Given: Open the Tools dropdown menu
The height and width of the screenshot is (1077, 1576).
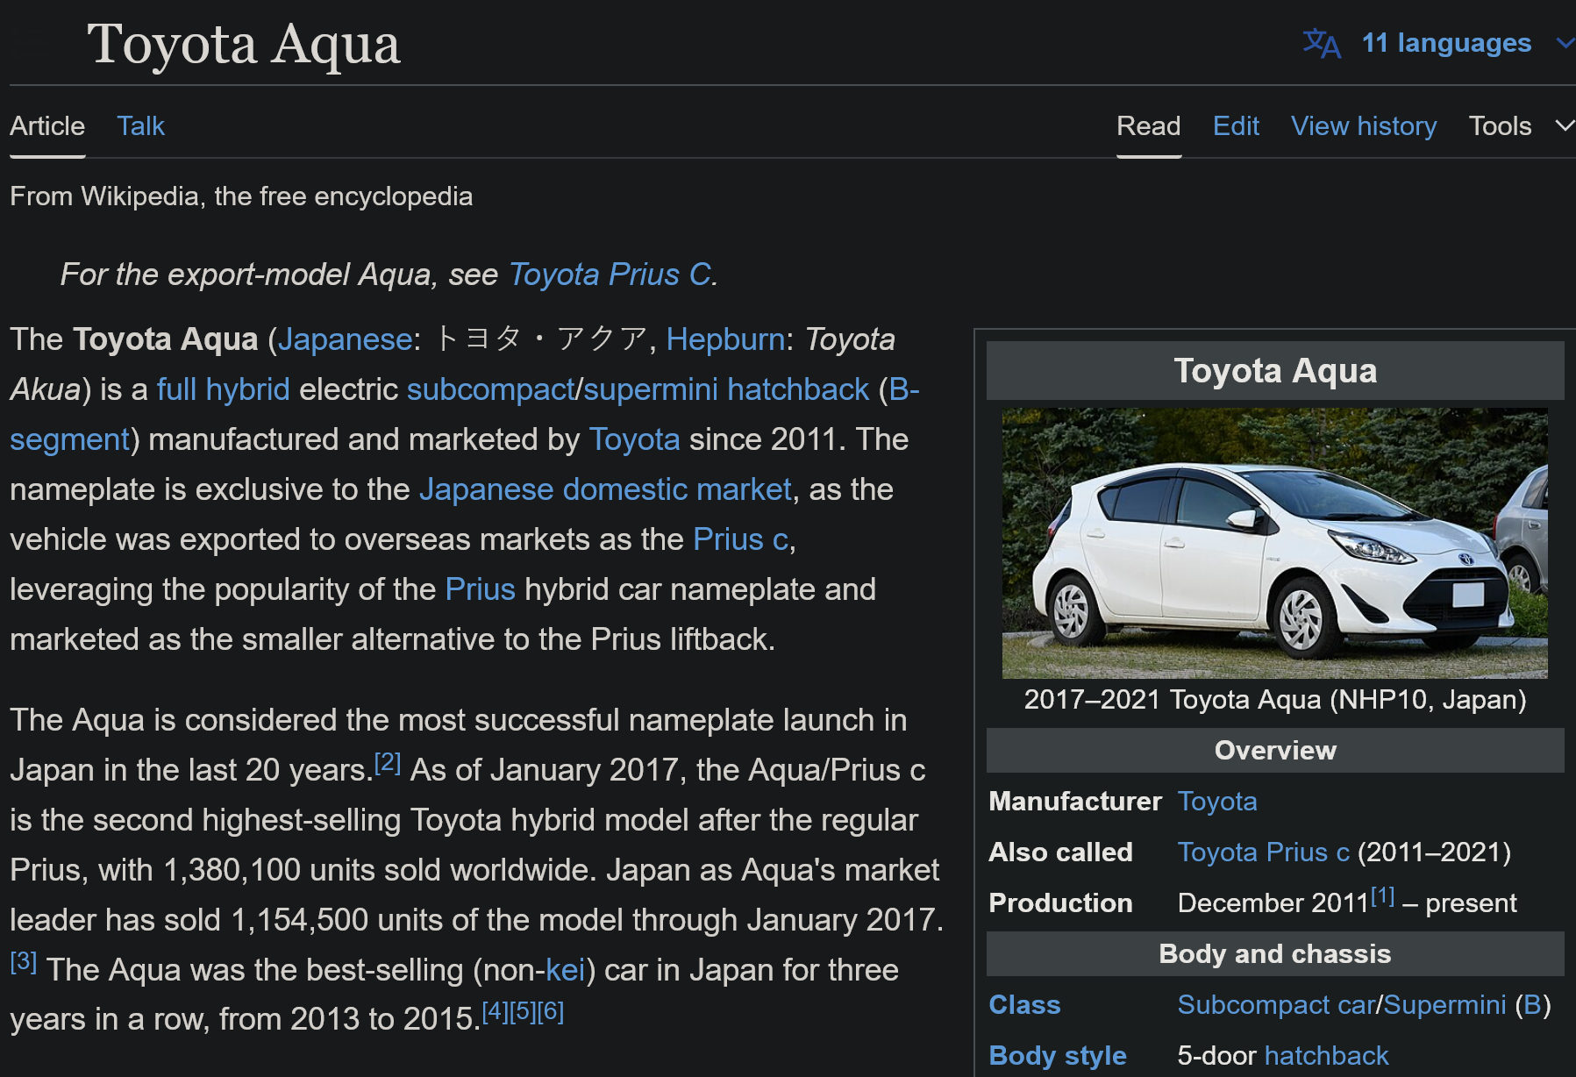Looking at the screenshot, I should 1500,126.
